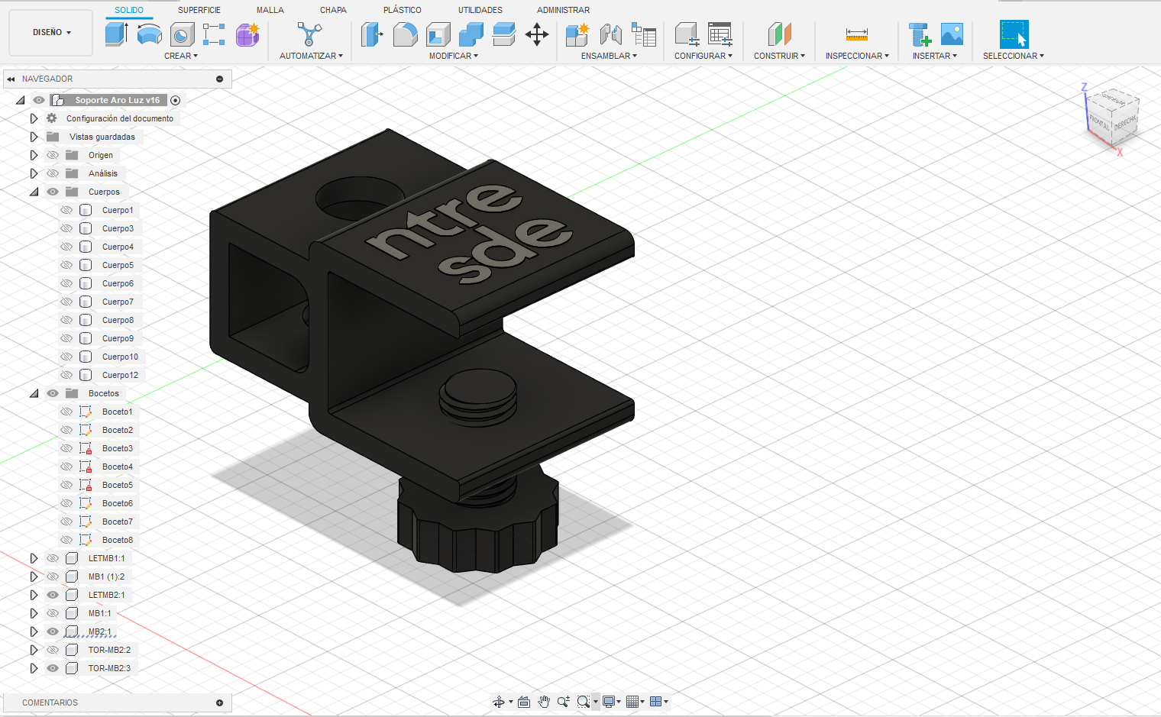This screenshot has width=1161, height=717.
Task: Click the purple Create Form icon
Action: [247, 34]
